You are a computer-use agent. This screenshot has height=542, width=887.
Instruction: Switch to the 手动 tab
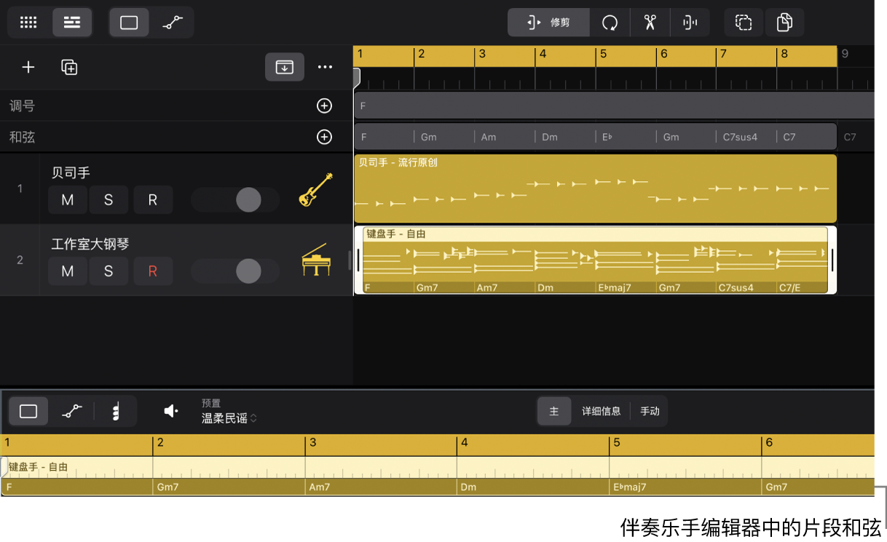pyautogui.click(x=649, y=411)
